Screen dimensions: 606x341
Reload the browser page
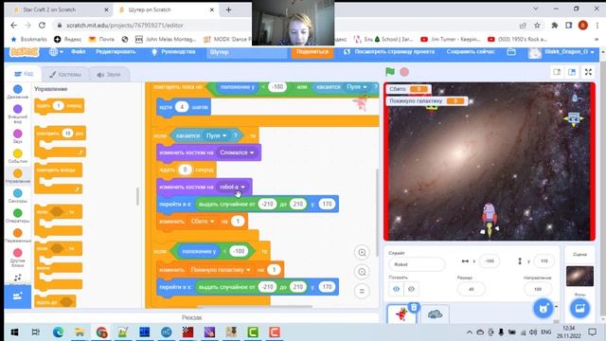click(x=42, y=26)
